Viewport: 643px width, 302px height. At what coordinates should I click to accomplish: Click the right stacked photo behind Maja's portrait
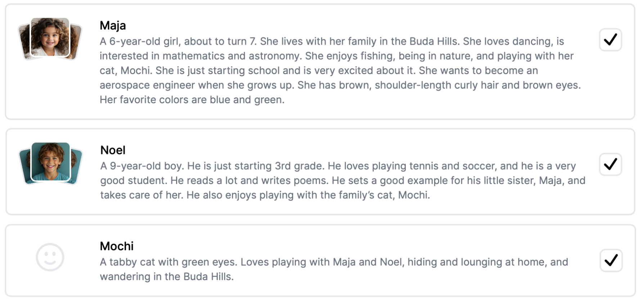76,42
